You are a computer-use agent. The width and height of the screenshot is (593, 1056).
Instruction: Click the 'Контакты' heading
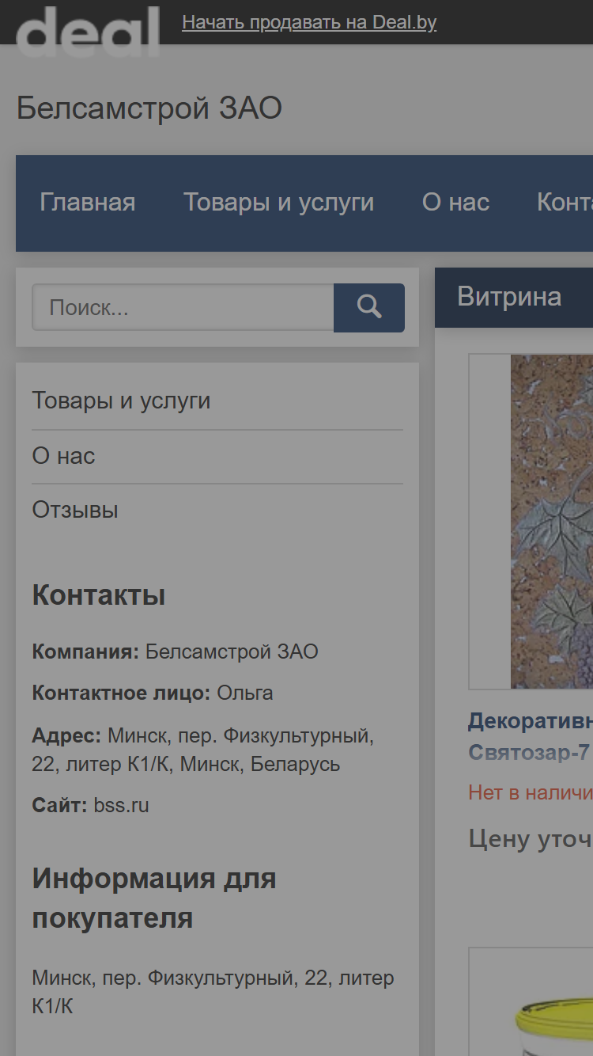click(99, 595)
